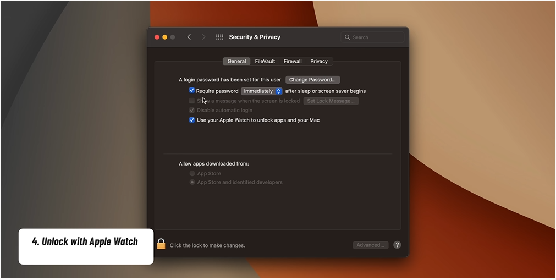Toggle Use your Apple Watch checkbox
Image resolution: width=556 pixels, height=280 pixels.
click(192, 120)
